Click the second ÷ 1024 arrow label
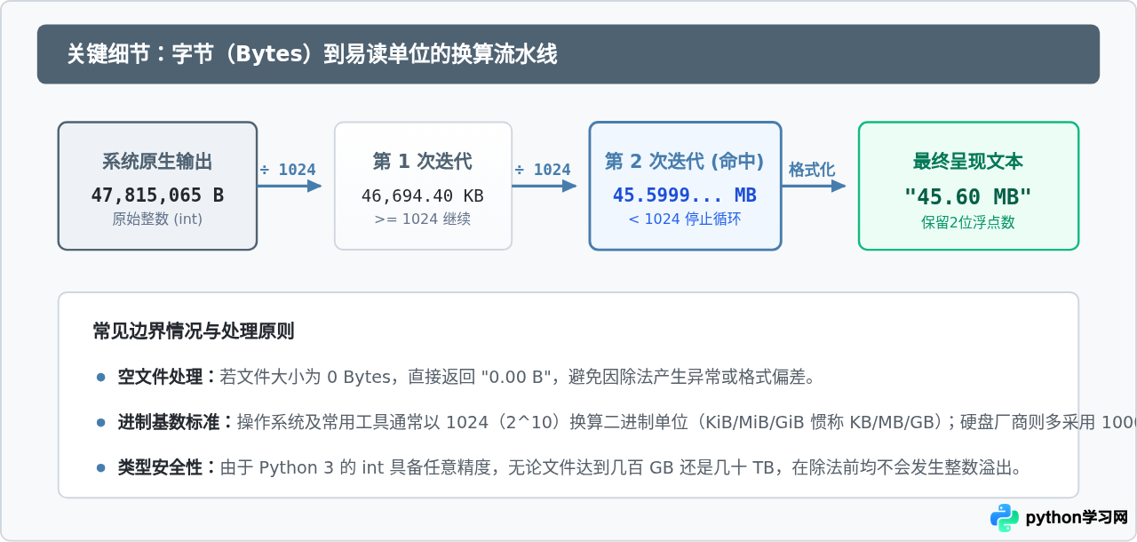The image size is (1137, 542). click(543, 170)
